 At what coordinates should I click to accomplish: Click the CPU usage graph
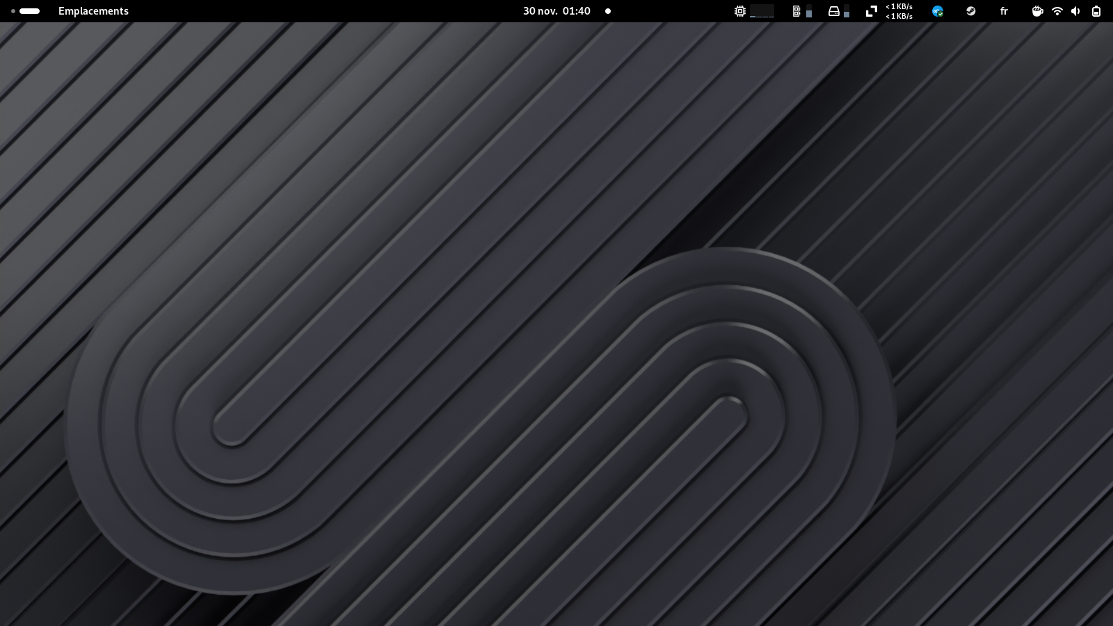tap(762, 11)
